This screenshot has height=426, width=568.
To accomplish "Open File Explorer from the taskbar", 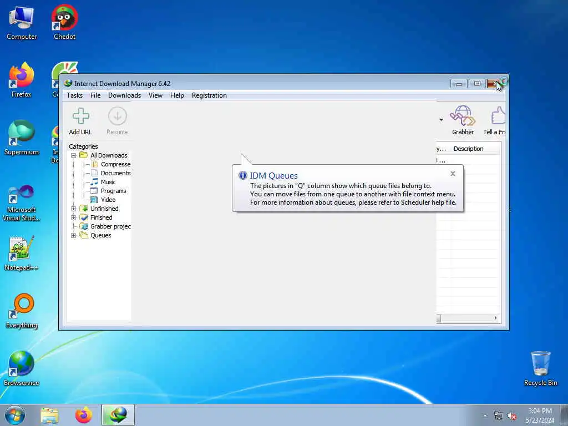I will (49, 415).
